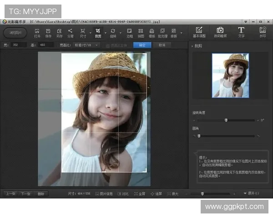Viewport: 273px width, 218px height.
Task: Open the title bar dropdown menu arrow
Action: pyautogui.click(x=246, y=22)
